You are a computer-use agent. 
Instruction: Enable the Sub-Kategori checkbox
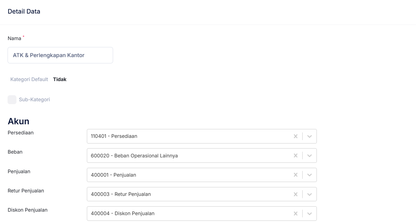point(12,100)
